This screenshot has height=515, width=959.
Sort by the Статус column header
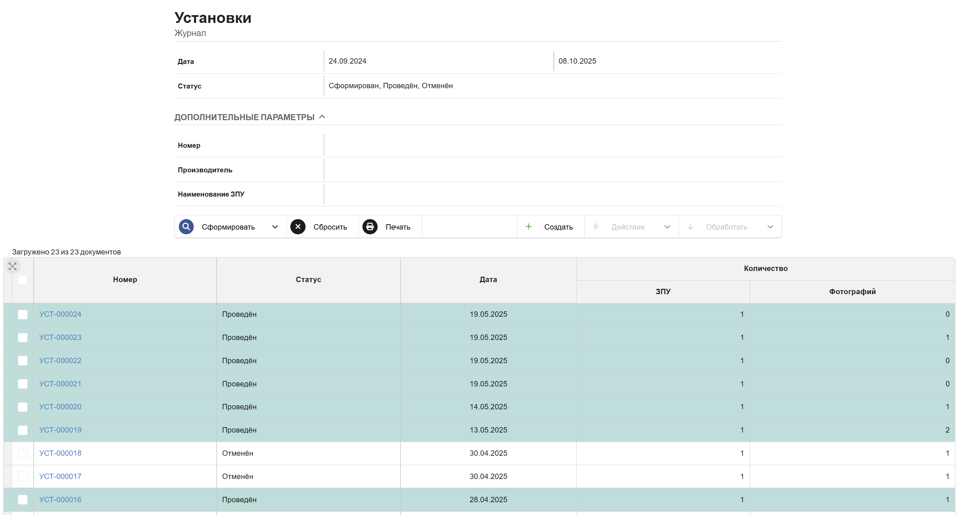[308, 279]
